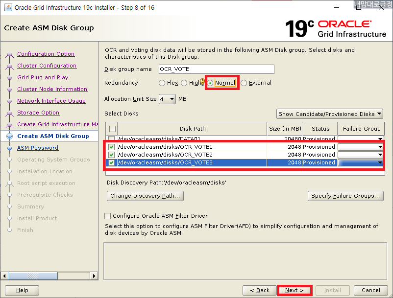This screenshot has width=393, height=298.
Task: Click the Disk group name input field
Action: click(x=217, y=69)
